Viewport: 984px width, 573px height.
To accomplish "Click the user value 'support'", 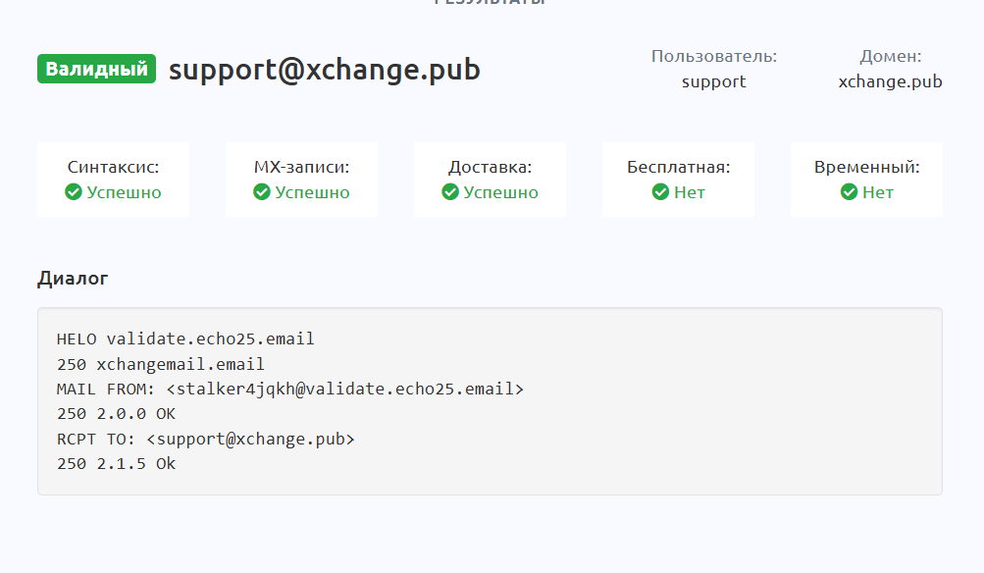I will click(x=713, y=81).
